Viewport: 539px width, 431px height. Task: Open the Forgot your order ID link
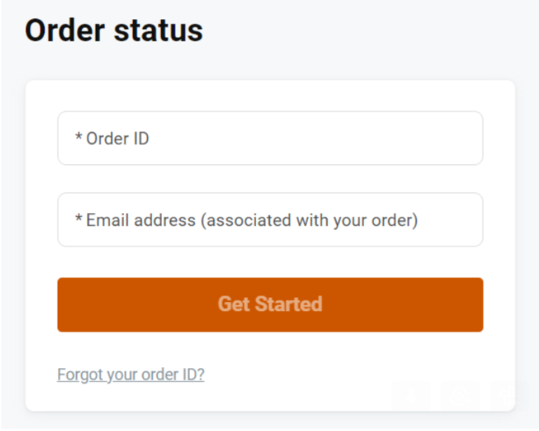pos(131,375)
